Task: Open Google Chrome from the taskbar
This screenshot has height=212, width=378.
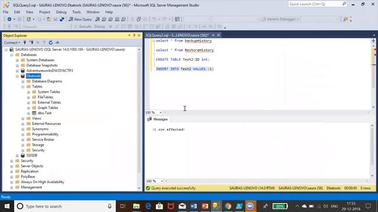Action: tap(228, 206)
